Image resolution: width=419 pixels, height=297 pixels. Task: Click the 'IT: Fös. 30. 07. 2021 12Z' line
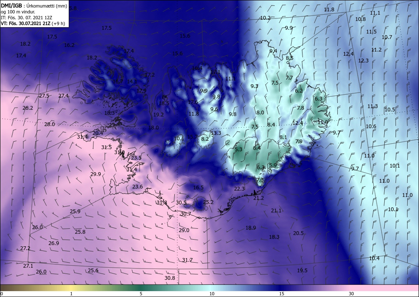pos(26,18)
